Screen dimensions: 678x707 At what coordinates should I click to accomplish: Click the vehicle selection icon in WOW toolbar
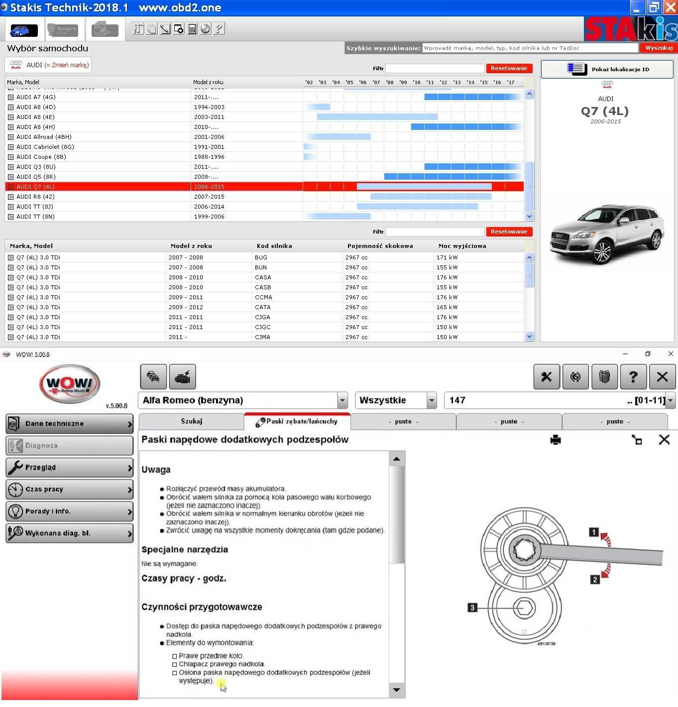click(153, 377)
